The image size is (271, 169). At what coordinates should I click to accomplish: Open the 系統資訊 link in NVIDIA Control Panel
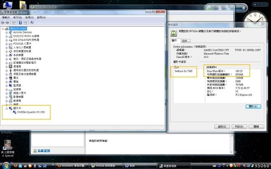click(x=44, y=150)
